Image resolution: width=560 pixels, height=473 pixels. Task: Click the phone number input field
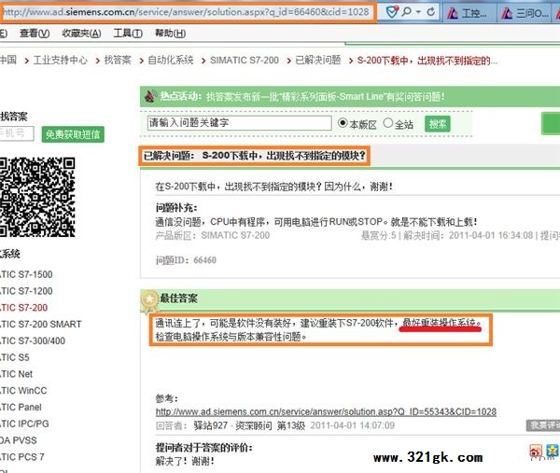[x=17, y=133]
